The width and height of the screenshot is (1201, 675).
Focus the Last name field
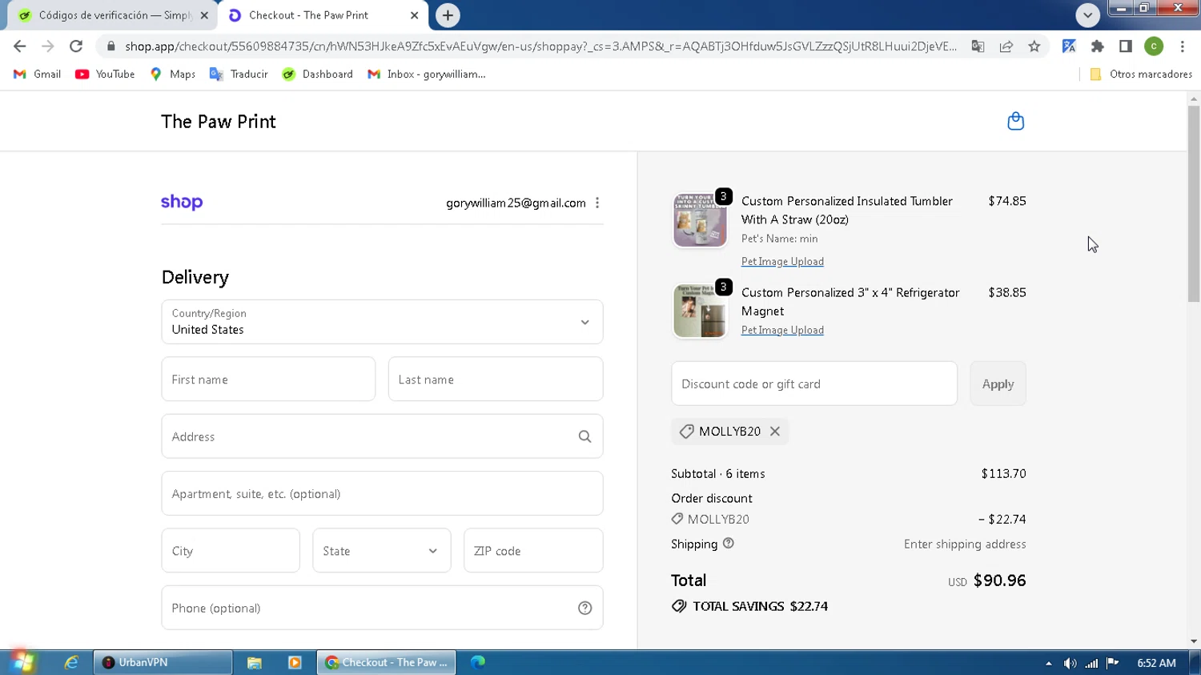coord(496,380)
